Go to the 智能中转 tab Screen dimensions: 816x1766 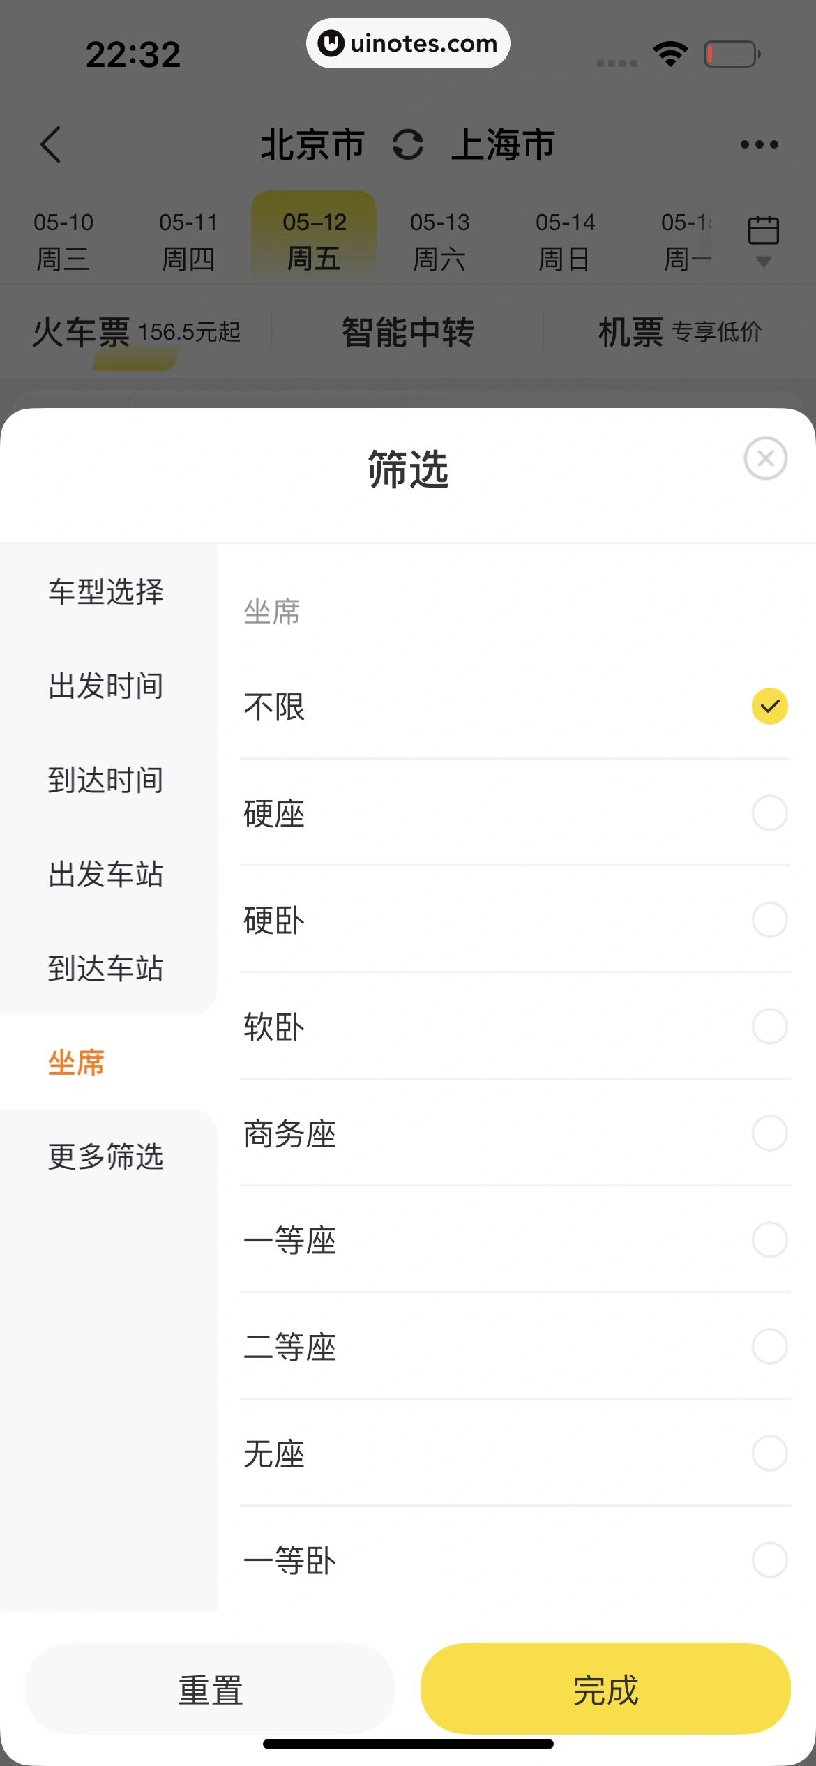407,332
